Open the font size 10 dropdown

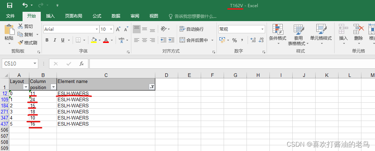111,29
